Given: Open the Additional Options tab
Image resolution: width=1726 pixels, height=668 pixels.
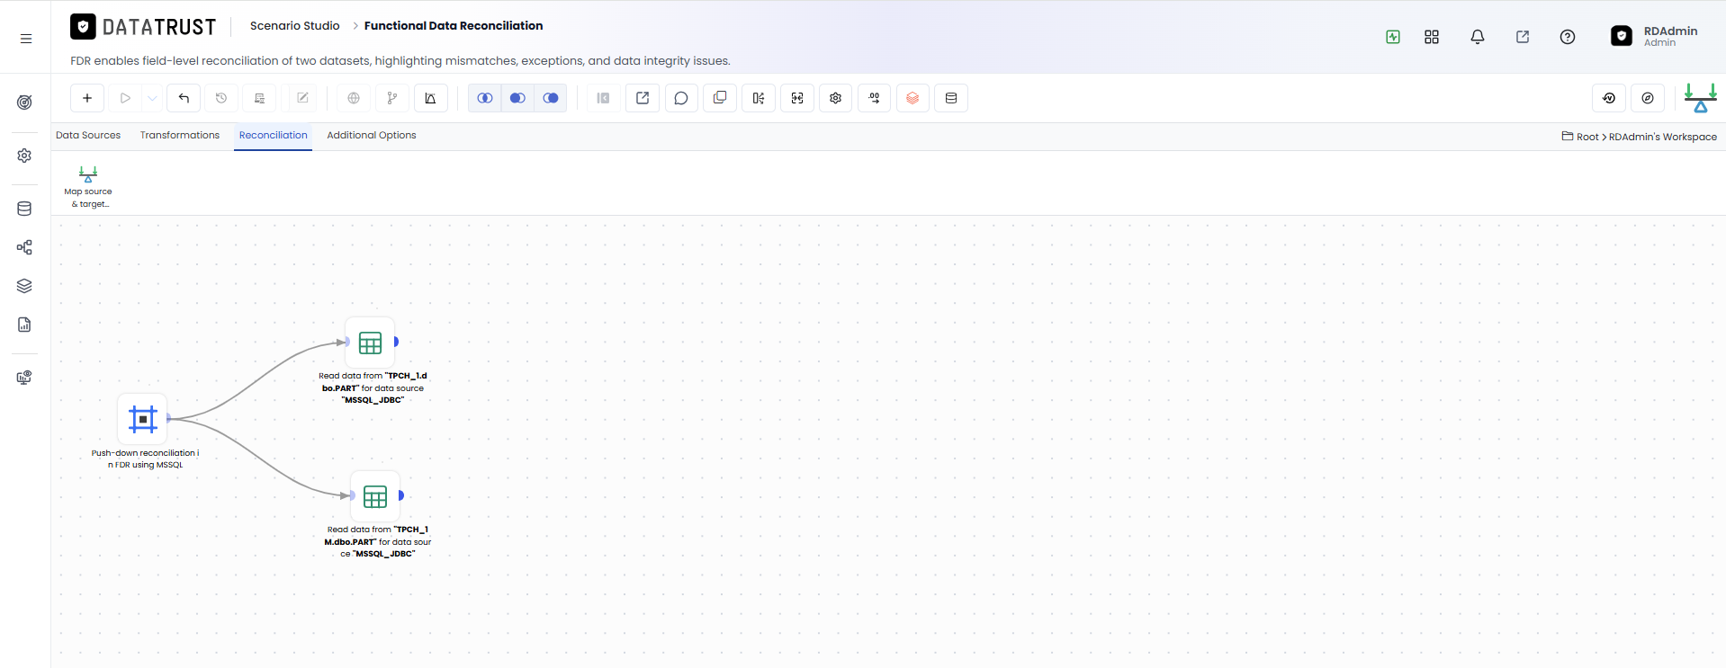Looking at the screenshot, I should 372,135.
